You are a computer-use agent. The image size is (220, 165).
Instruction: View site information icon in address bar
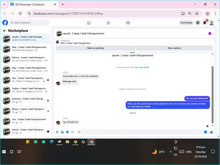click(29, 14)
